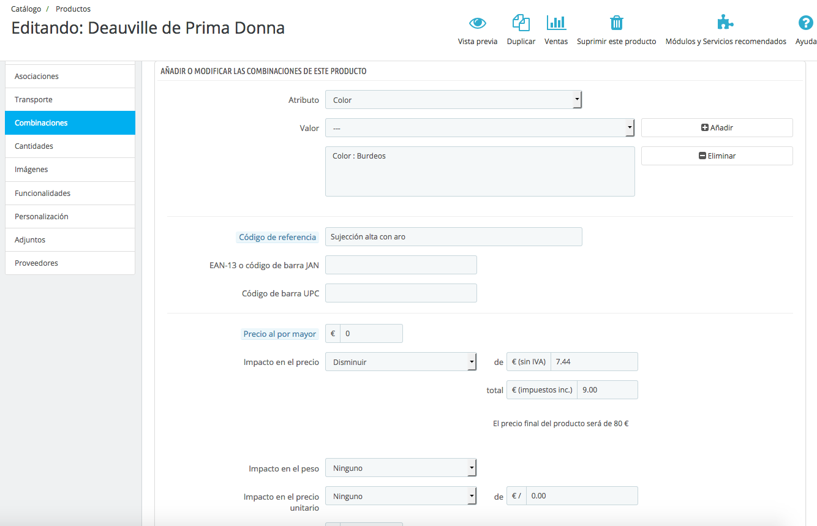Open the Proveedores tab
The height and width of the screenshot is (526, 817).
[x=70, y=263]
